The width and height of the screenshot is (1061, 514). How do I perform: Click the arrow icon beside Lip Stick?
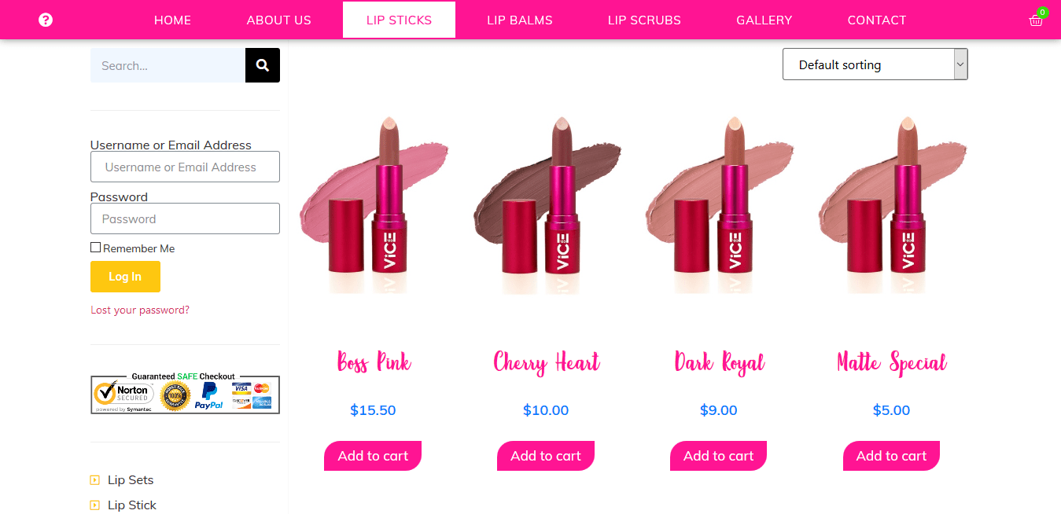(x=95, y=505)
